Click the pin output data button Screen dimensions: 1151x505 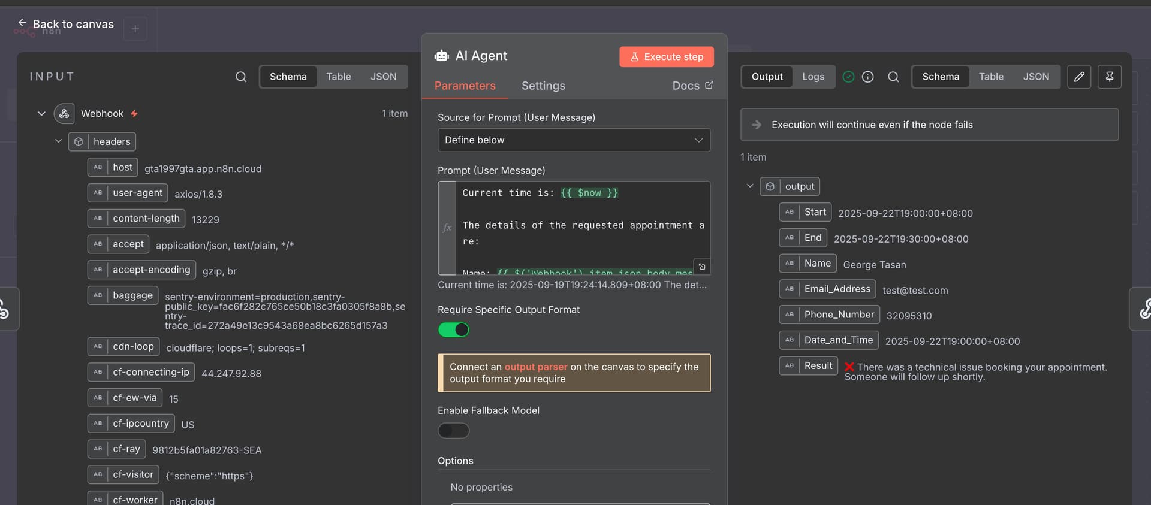click(x=1110, y=77)
